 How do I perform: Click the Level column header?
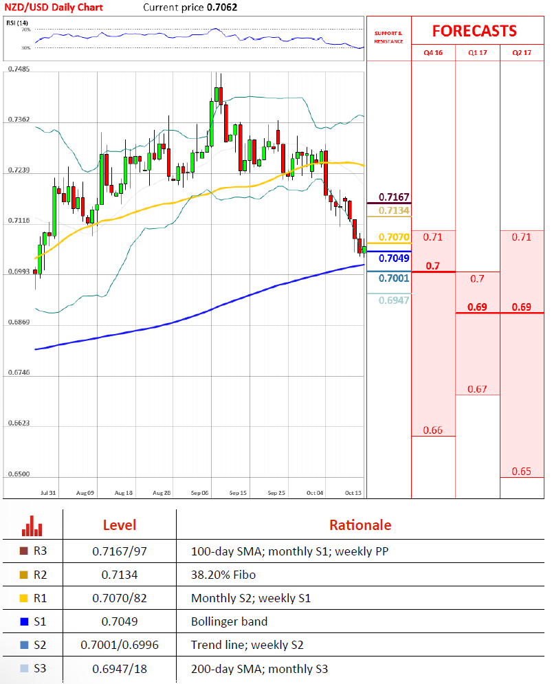120,525
